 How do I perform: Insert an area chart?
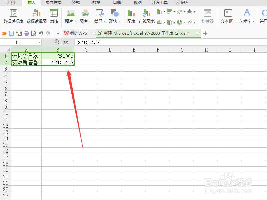tap(160, 22)
